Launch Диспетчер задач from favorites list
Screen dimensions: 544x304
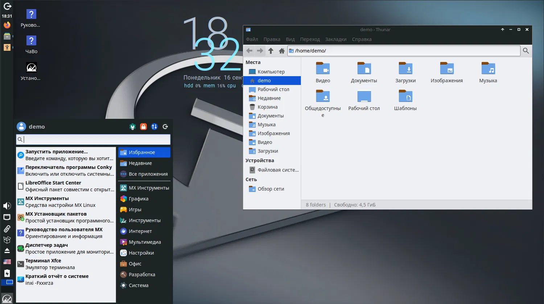pyautogui.click(x=65, y=248)
